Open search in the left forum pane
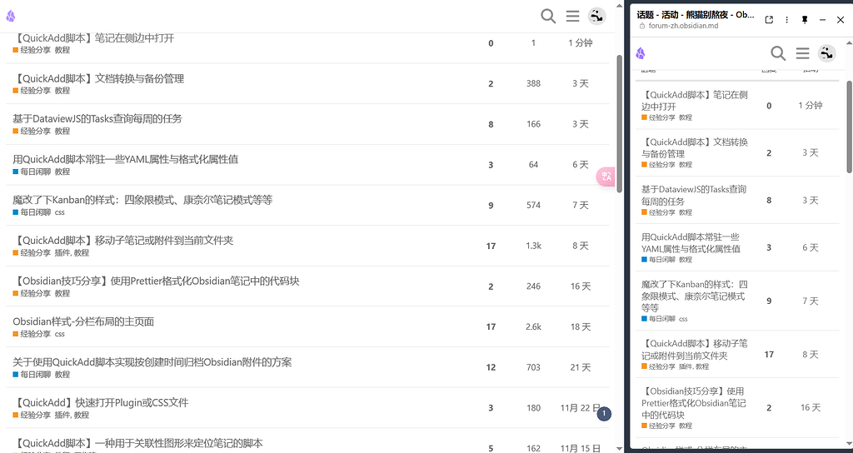853x453 pixels. (x=547, y=16)
